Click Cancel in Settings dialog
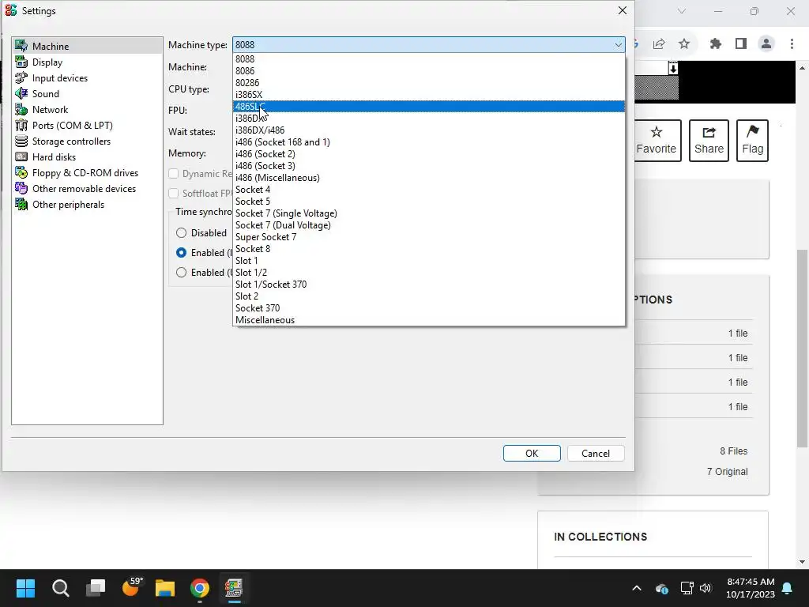The height and width of the screenshot is (607, 809). point(596,453)
